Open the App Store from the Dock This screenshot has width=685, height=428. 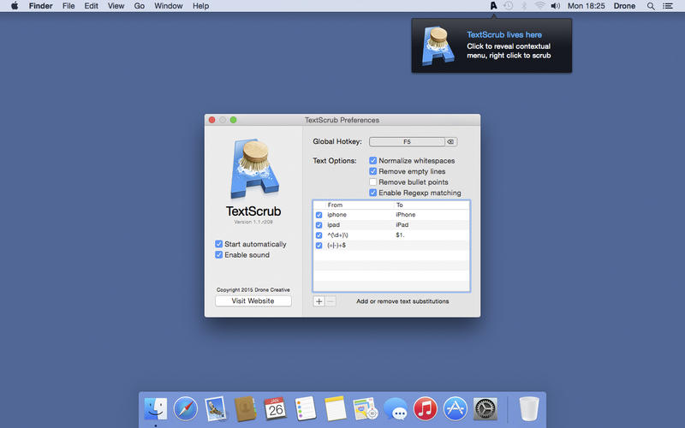click(456, 409)
